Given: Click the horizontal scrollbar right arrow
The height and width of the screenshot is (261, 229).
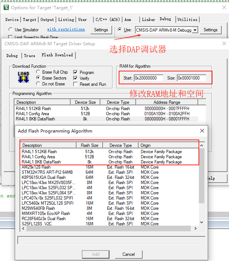Looking at the screenshot, I should tap(196, 229).
